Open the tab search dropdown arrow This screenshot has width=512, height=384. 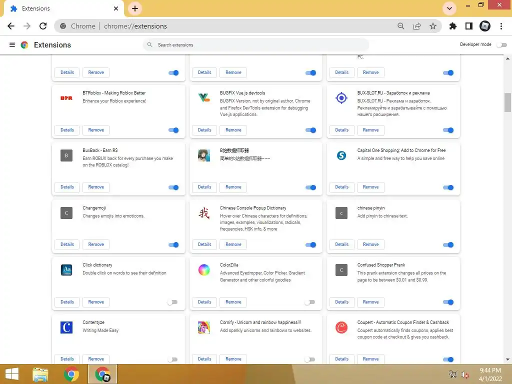(449, 8)
